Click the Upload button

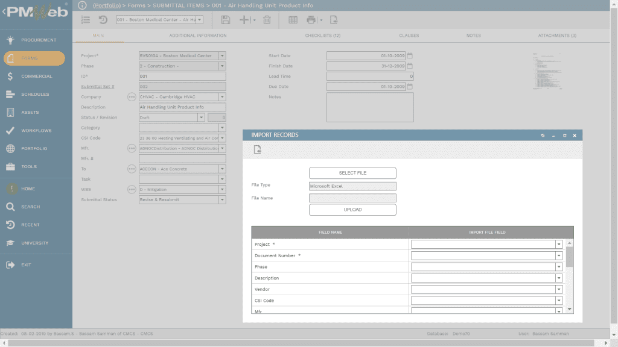coord(352,210)
